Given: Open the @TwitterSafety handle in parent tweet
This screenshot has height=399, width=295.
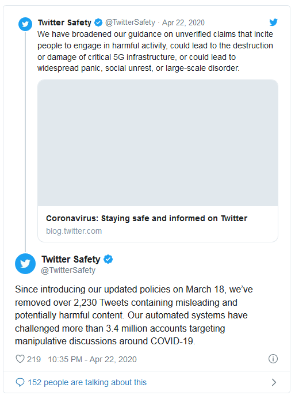Looking at the screenshot, I should coord(130,22).
